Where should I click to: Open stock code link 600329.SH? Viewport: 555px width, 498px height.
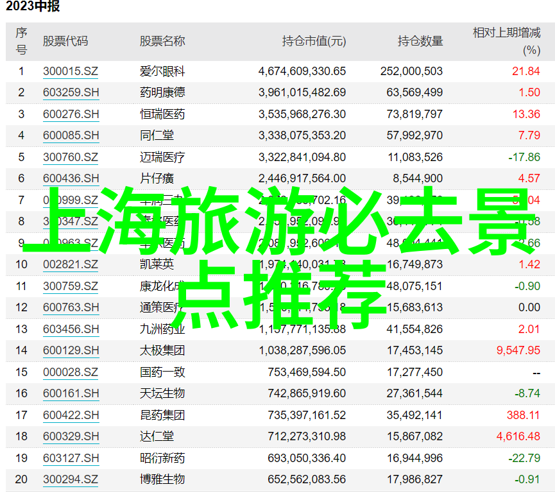click(x=71, y=436)
